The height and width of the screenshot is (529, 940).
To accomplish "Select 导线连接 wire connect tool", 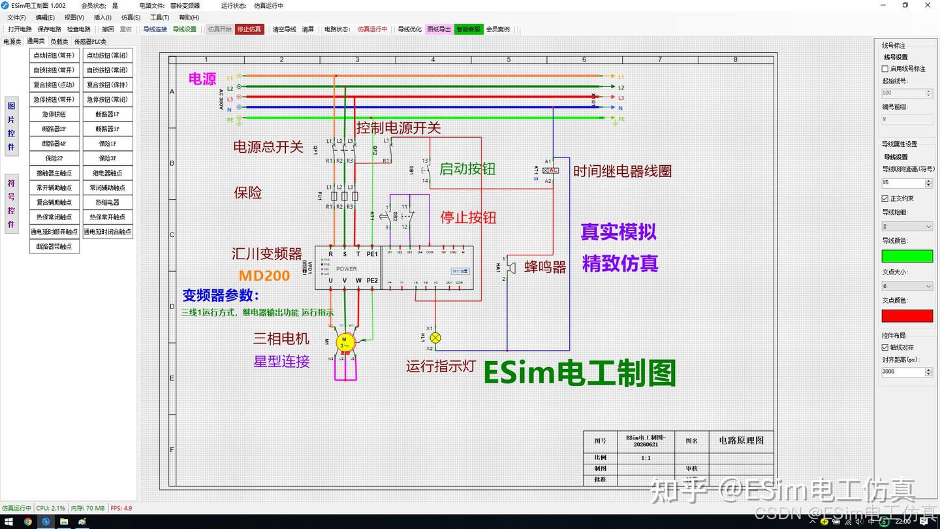I will pyautogui.click(x=155, y=29).
